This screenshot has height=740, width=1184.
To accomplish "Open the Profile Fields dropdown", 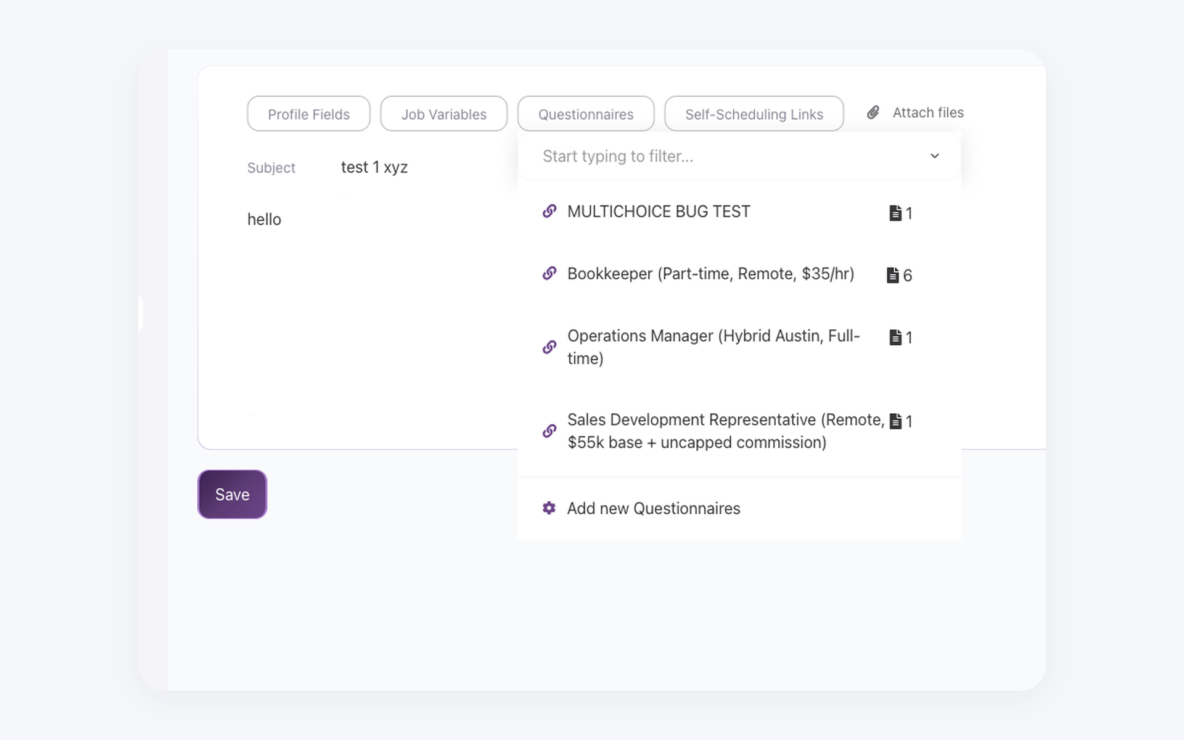I will [308, 113].
